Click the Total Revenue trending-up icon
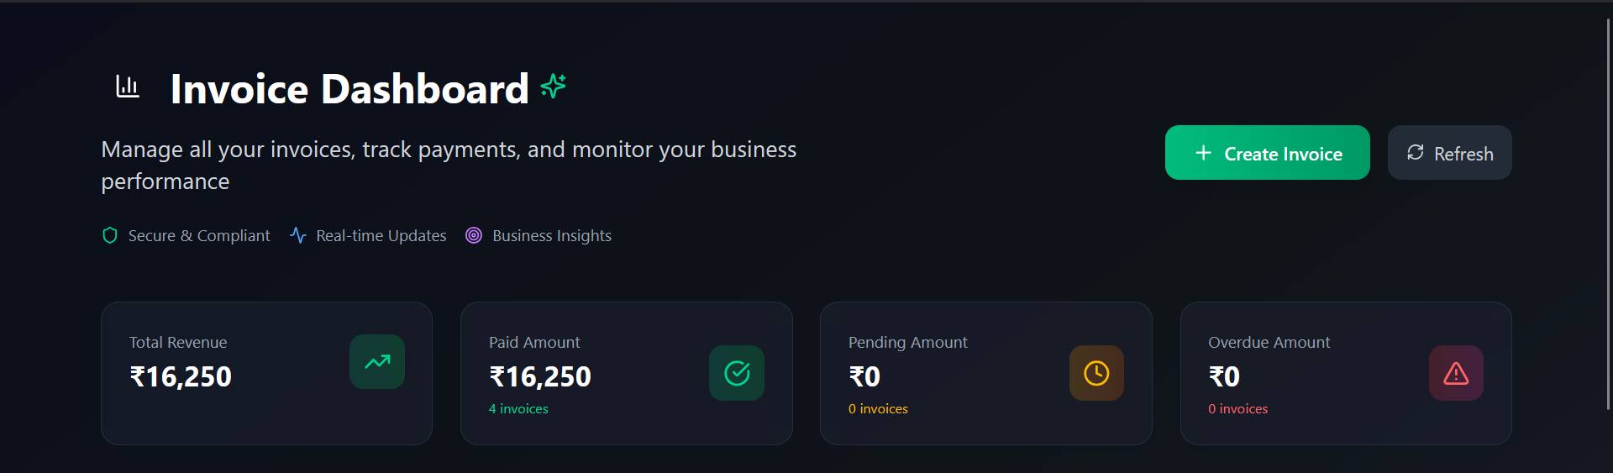 [377, 362]
